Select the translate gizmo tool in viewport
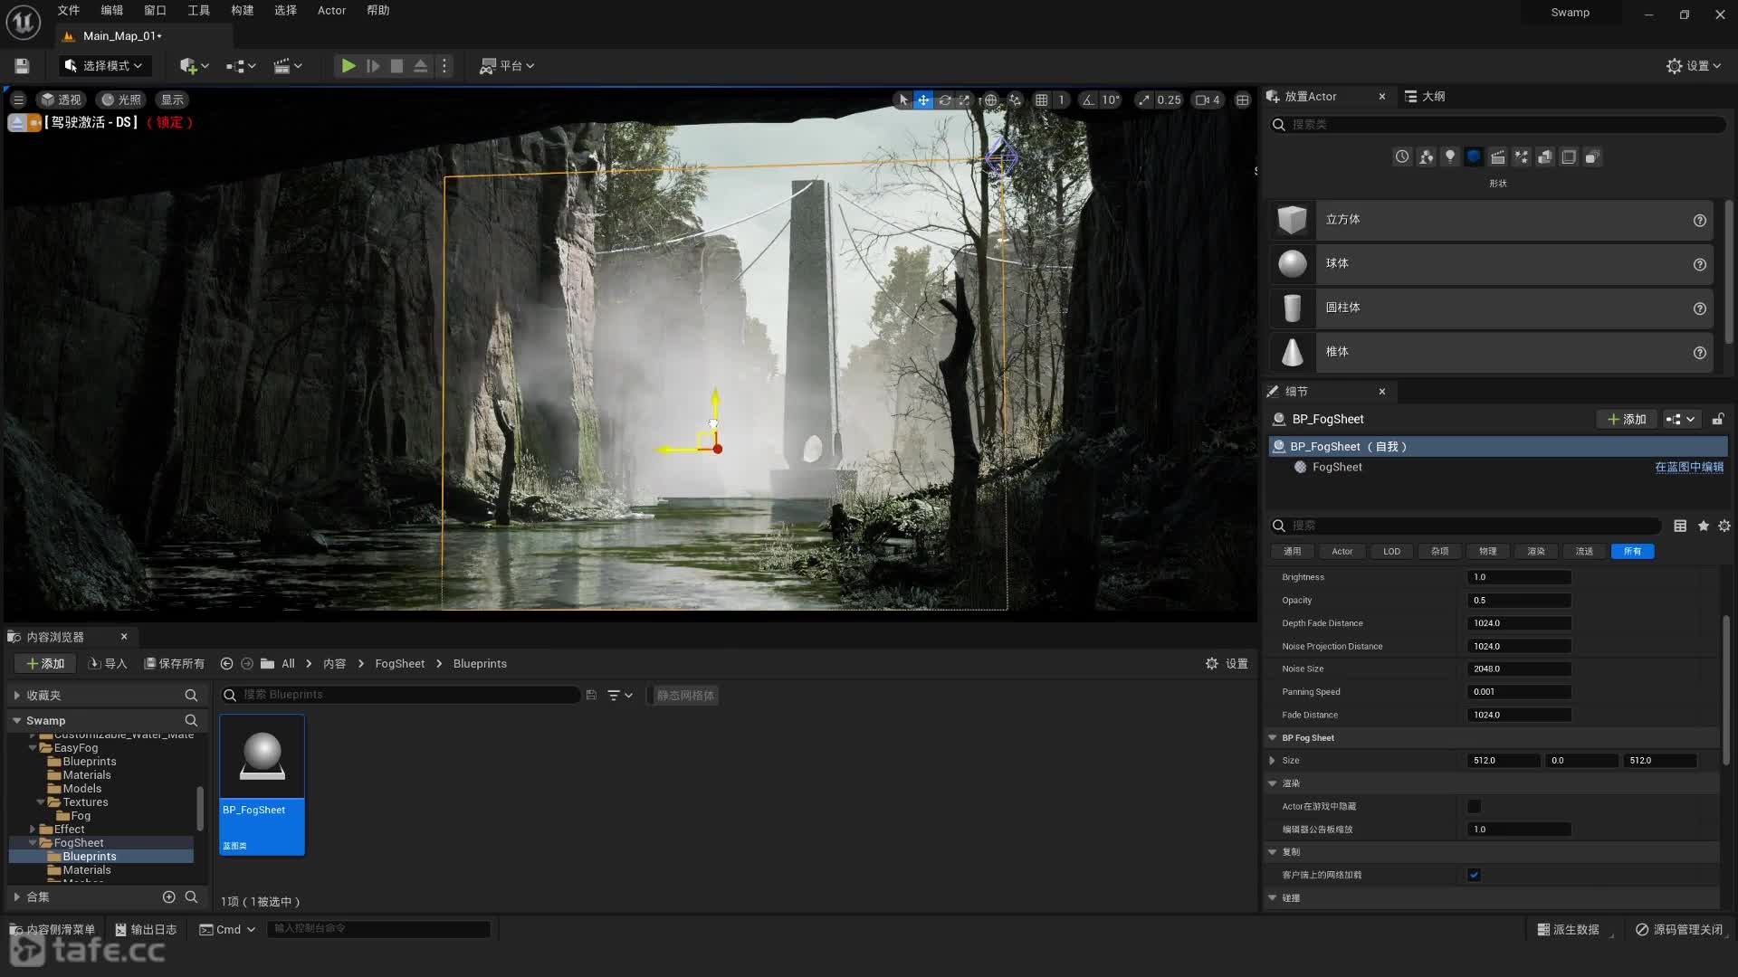This screenshot has width=1738, height=977. pyautogui.click(x=923, y=100)
